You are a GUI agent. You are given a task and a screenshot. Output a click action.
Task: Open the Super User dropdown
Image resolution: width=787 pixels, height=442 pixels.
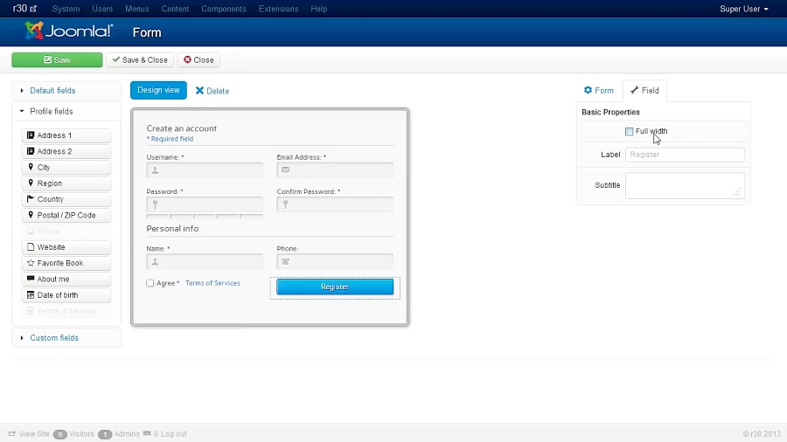[743, 9]
